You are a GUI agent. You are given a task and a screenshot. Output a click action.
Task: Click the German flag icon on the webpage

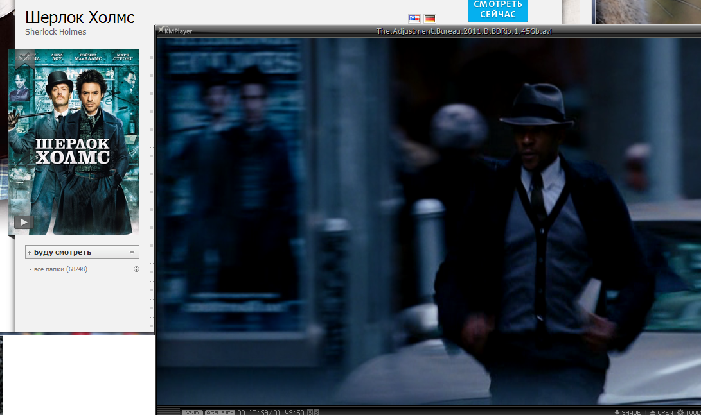click(x=430, y=19)
